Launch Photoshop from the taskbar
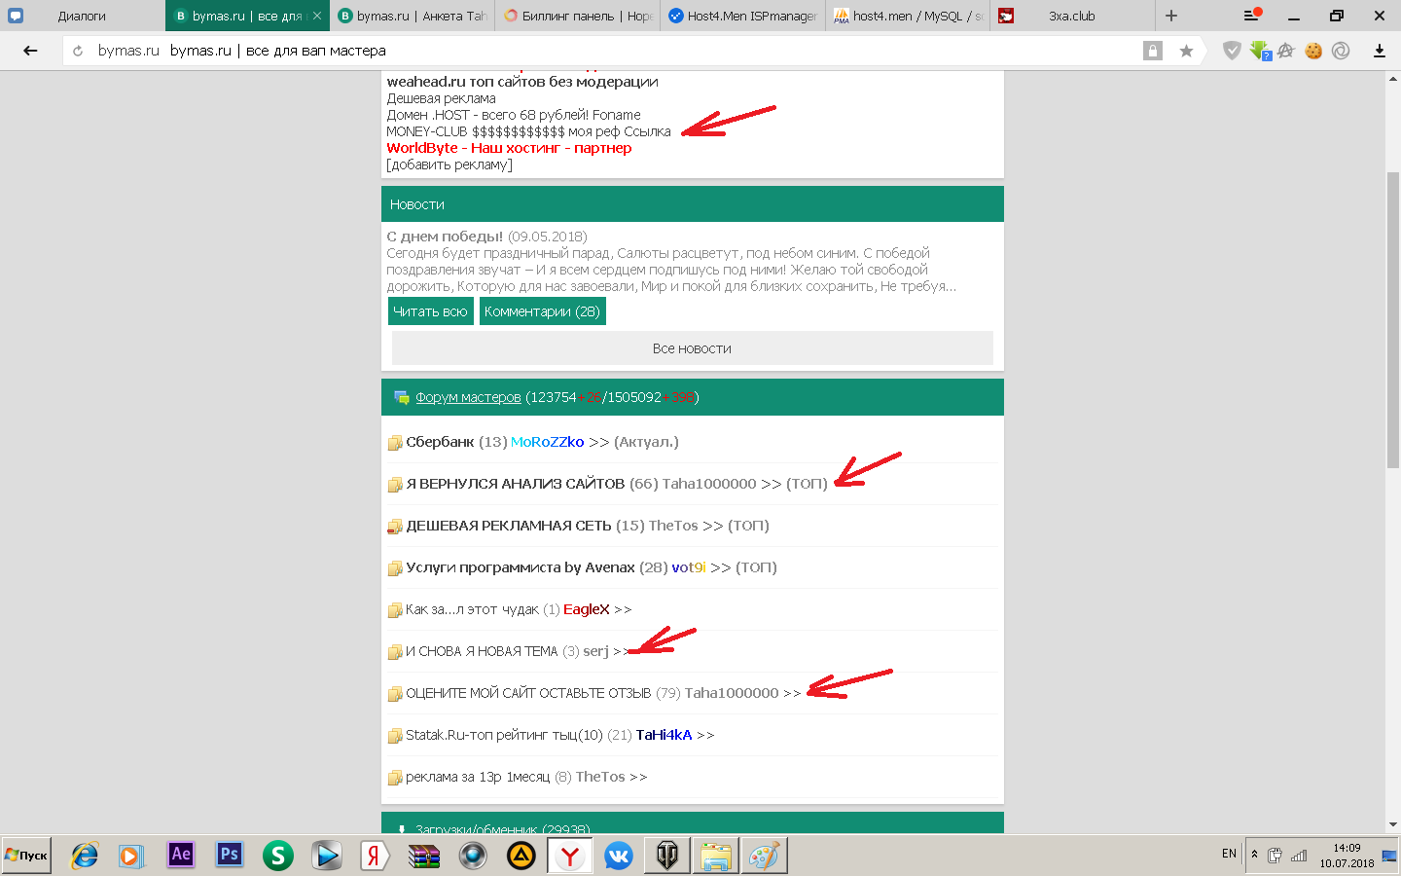 (x=229, y=856)
